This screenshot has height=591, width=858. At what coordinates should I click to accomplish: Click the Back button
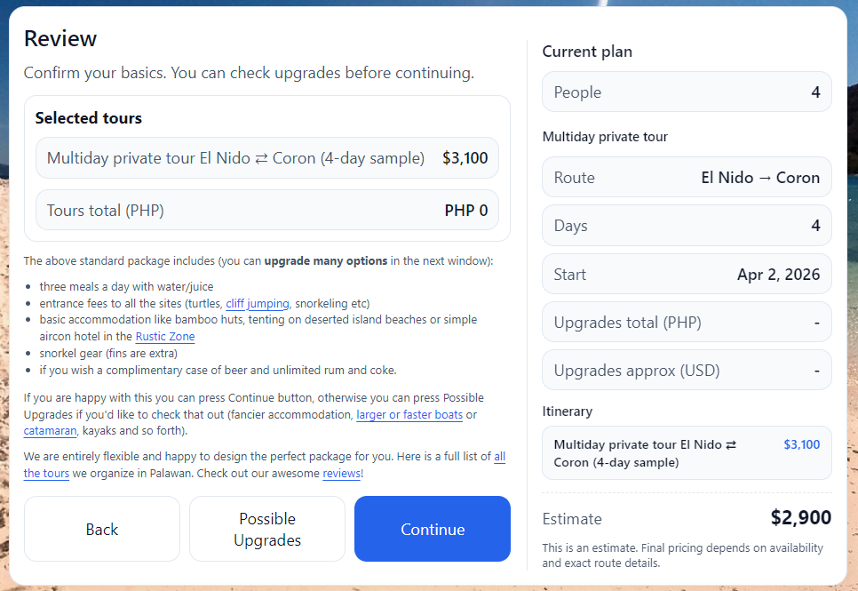click(102, 529)
